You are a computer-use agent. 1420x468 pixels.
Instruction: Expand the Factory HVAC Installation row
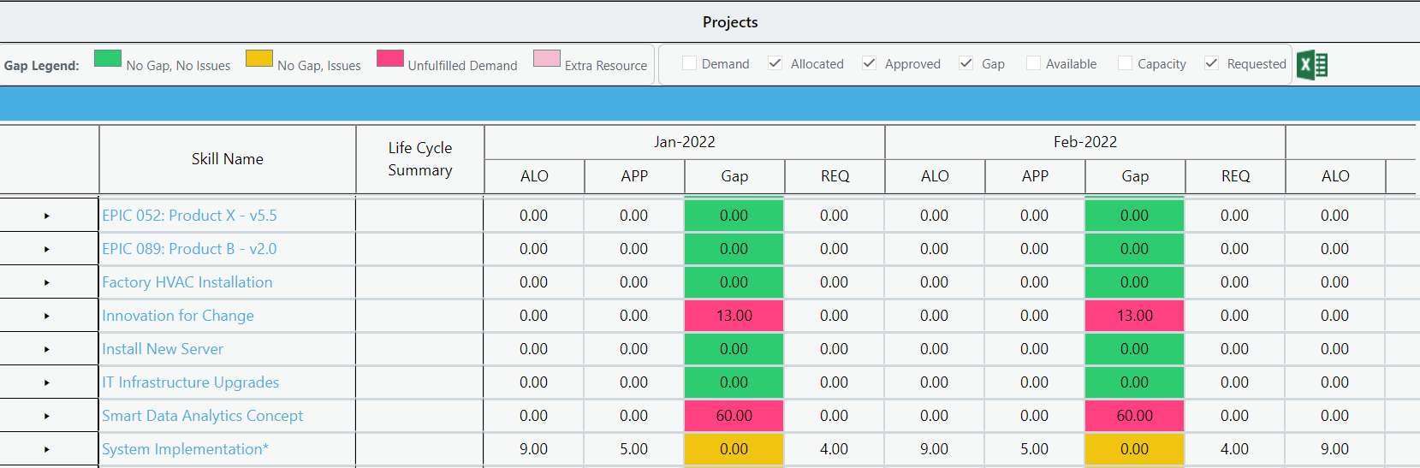(x=47, y=282)
